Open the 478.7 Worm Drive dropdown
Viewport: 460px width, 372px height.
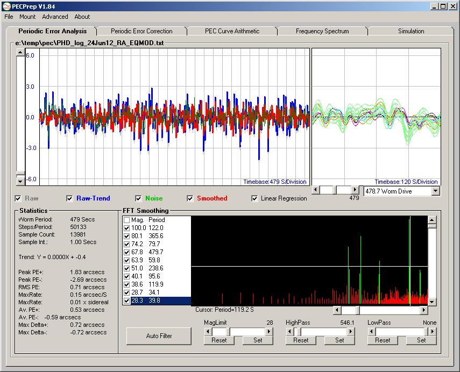pyautogui.click(x=436, y=191)
